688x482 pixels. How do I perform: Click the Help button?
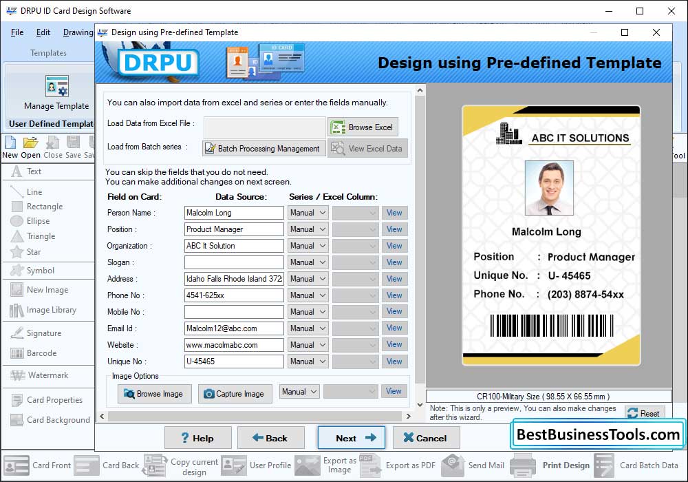198,438
